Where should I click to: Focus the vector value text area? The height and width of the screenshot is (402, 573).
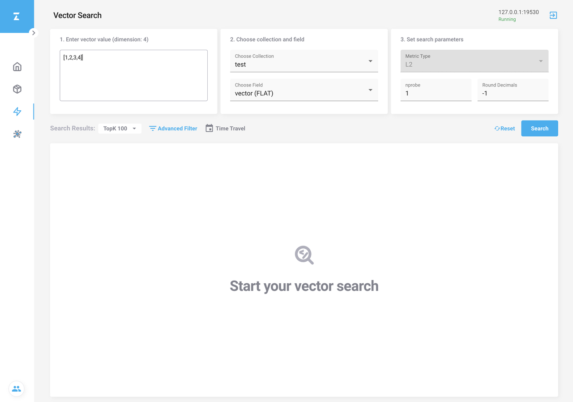click(x=133, y=75)
